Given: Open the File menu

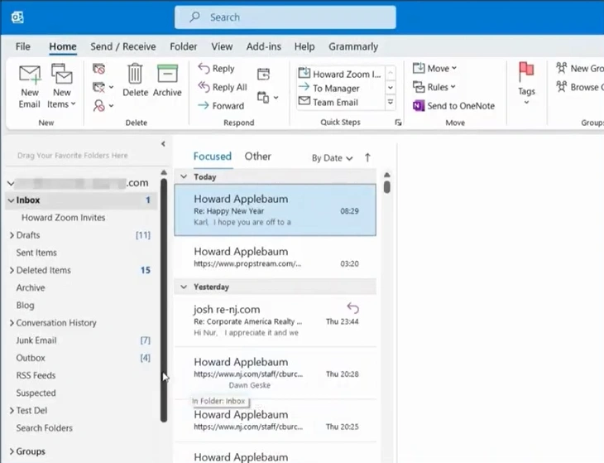Looking at the screenshot, I should click(22, 46).
